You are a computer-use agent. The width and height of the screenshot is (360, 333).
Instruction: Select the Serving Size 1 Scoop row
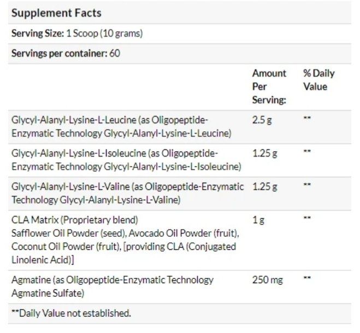pyautogui.click(x=77, y=33)
